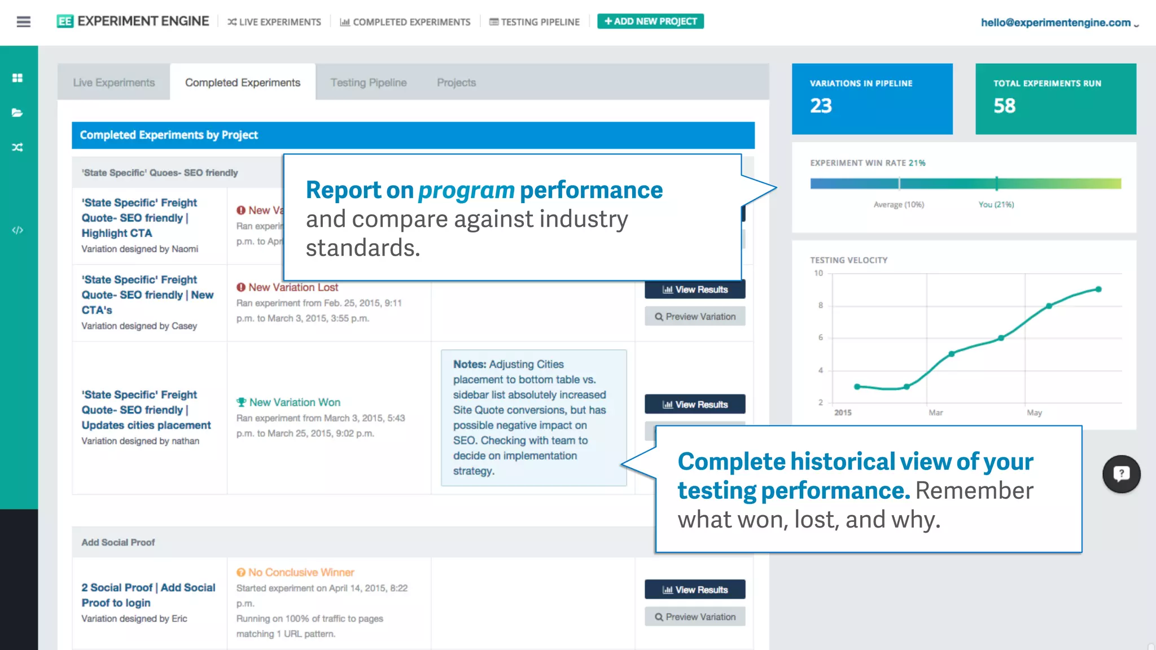The width and height of the screenshot is (1156, 650).
Task: Click the 'State Specific' Quoes- SEO friendly project header
Action: click(x=160, y=173)
